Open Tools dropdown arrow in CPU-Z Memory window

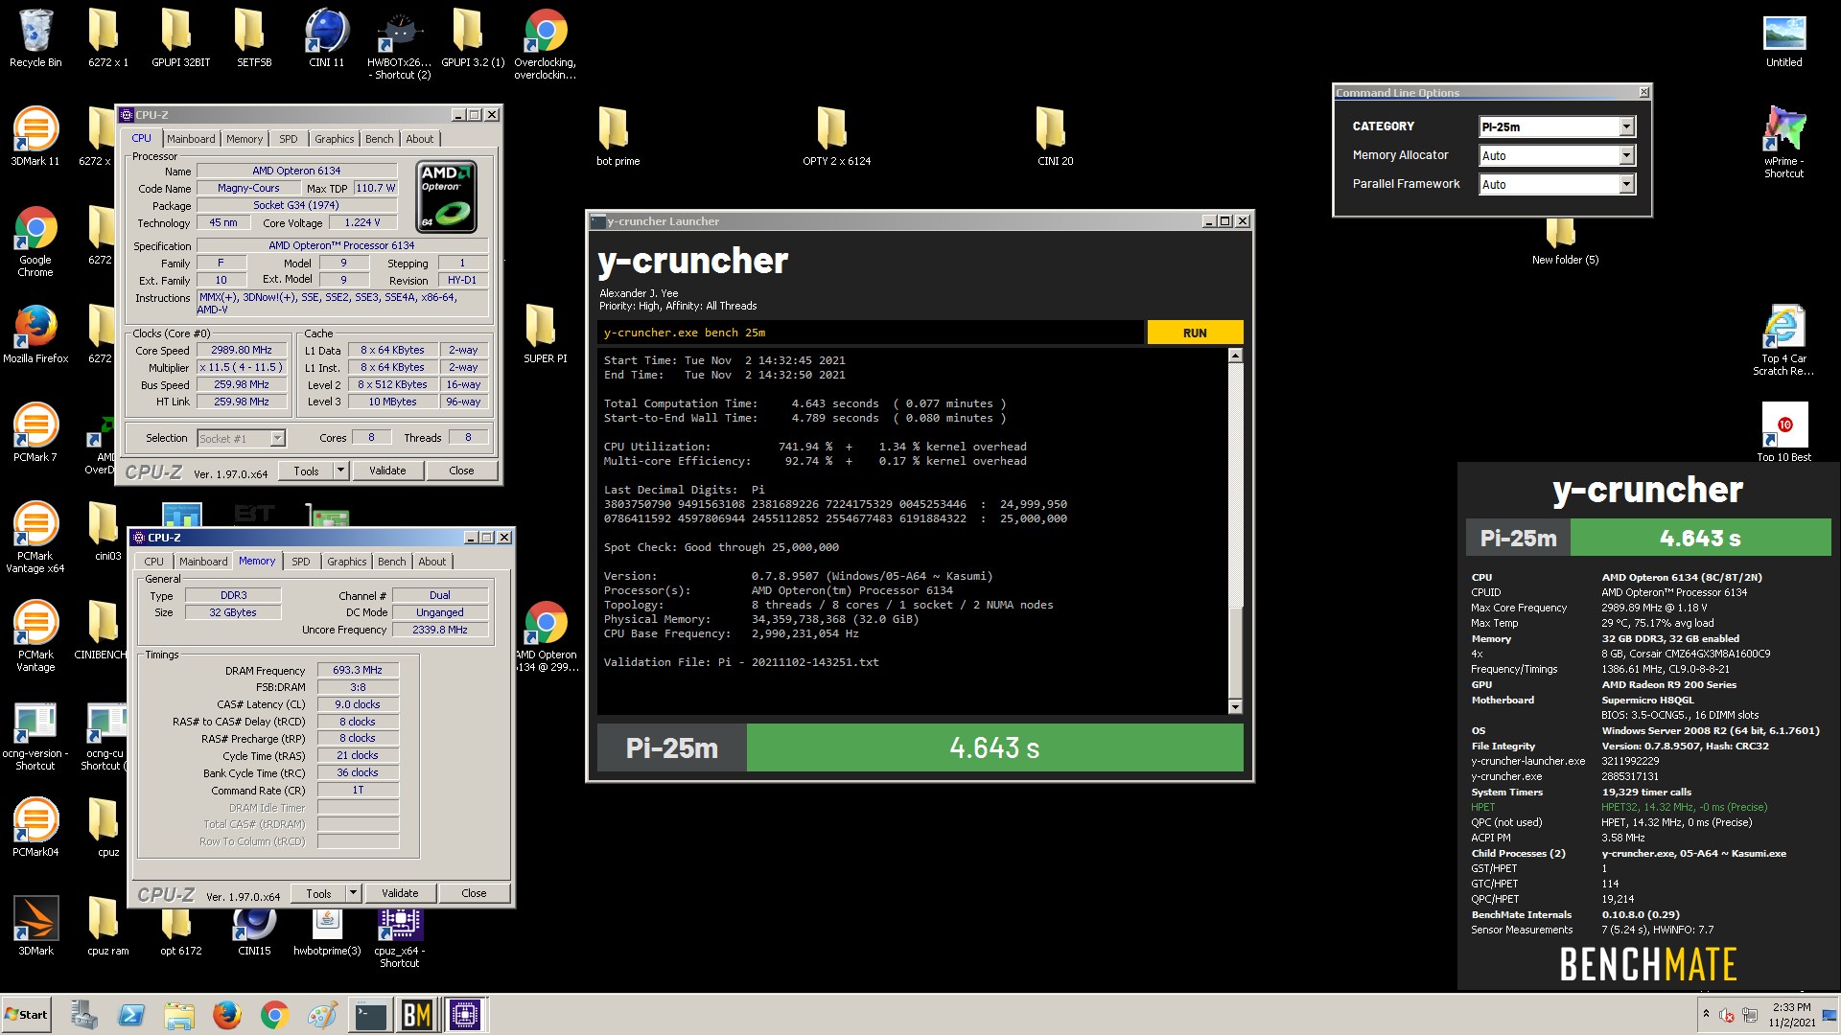[353, 893]
